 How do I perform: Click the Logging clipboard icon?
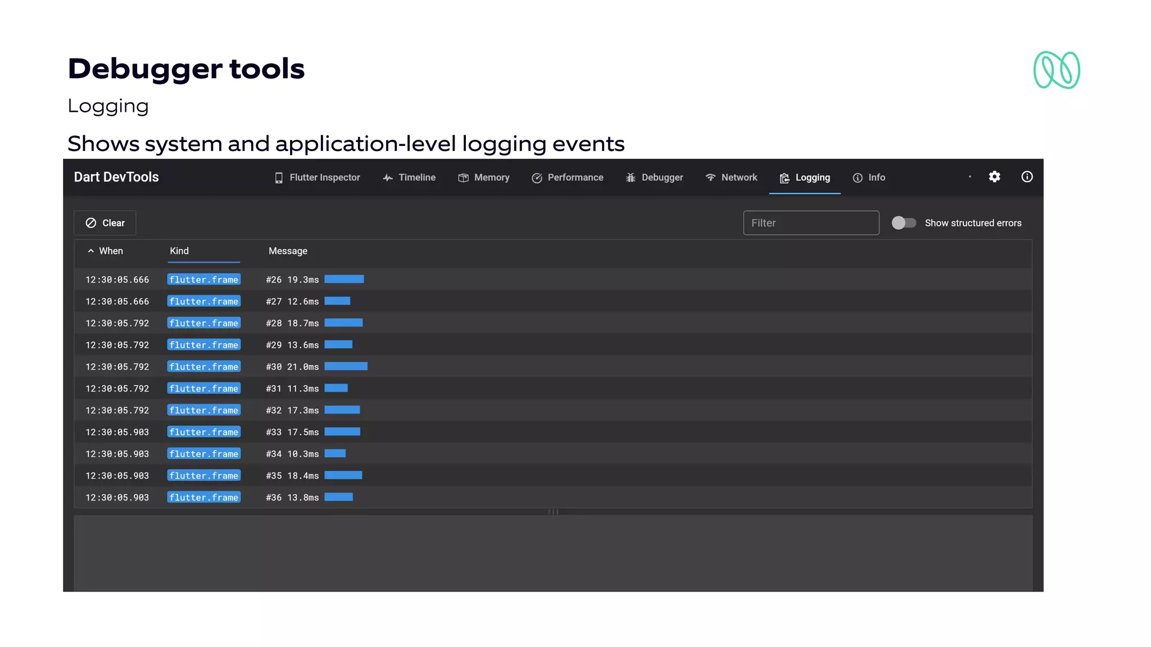pyautogui.click(x=785, y=178)
